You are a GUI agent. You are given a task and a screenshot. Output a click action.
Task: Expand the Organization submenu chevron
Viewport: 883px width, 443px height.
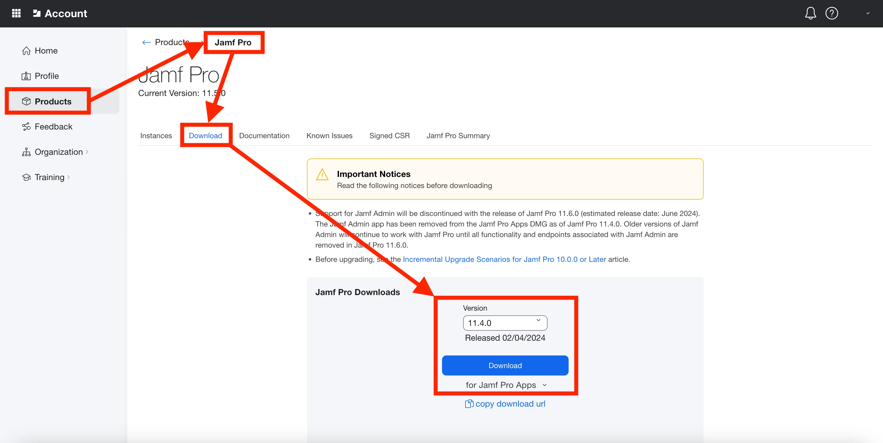point(87,152)
